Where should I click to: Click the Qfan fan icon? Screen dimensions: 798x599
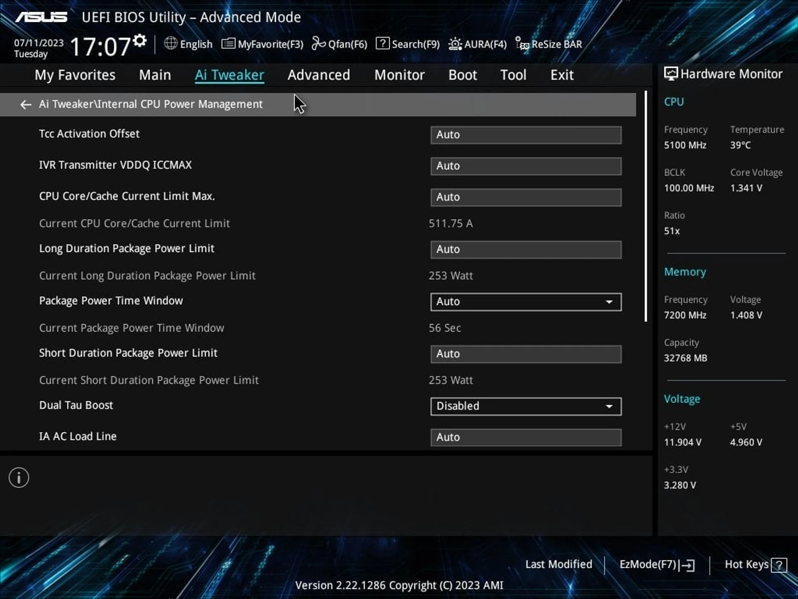pos(318,43)
